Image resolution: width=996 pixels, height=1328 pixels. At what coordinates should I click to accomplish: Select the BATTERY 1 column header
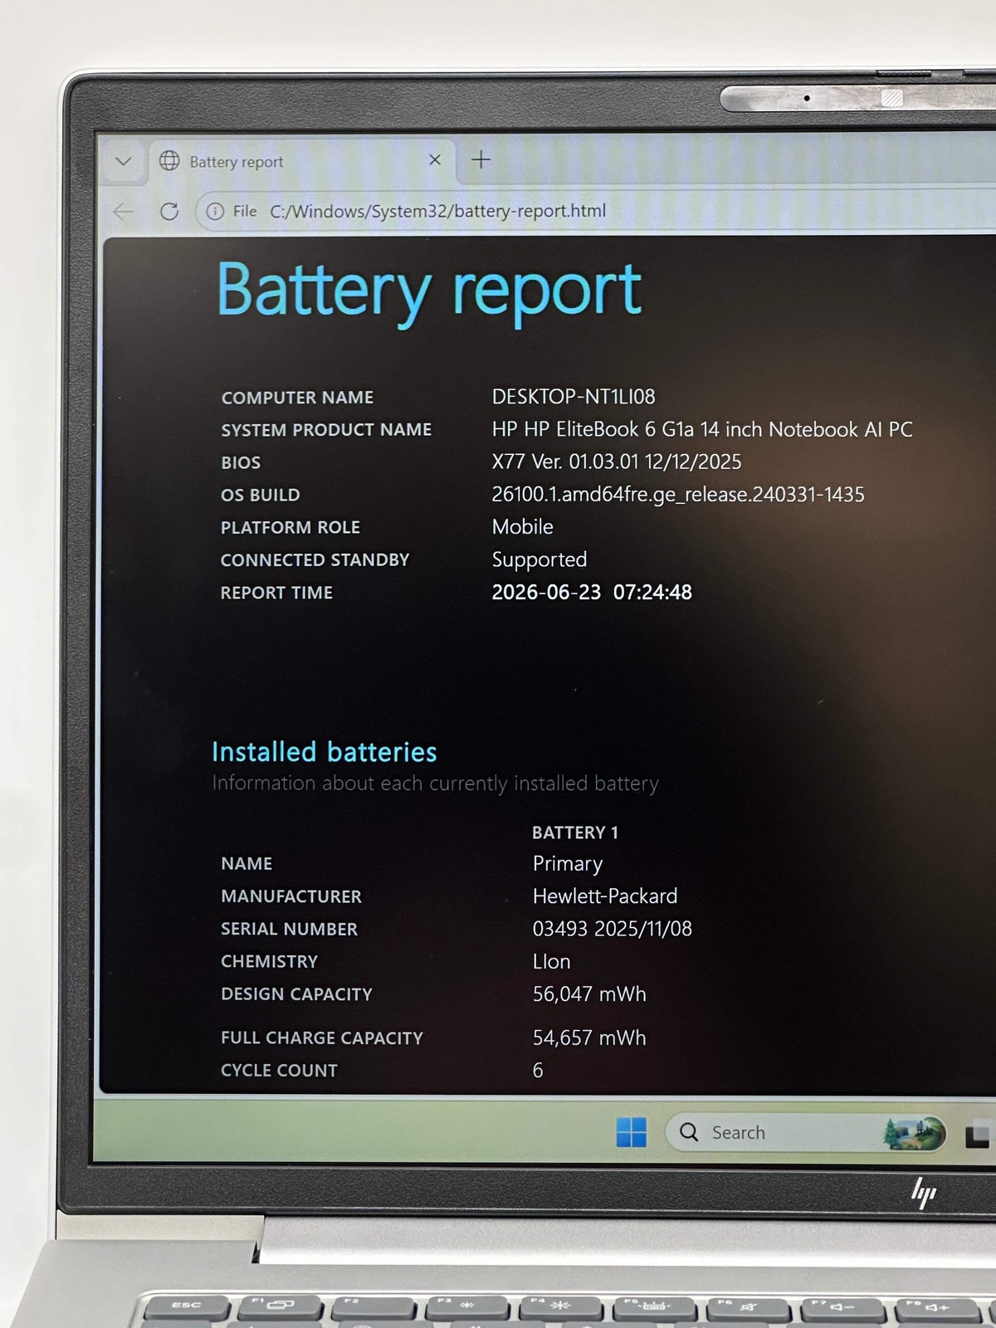point(575,832)
